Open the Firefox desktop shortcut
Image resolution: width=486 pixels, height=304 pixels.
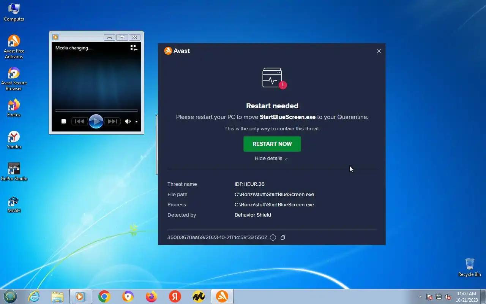click(x=14, y=108)
